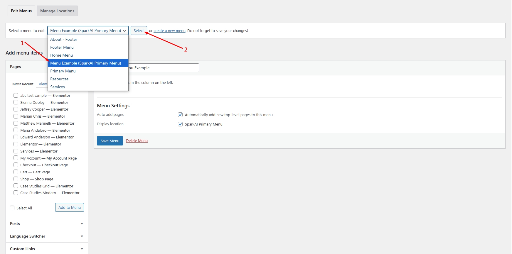
Task: Click the Menu Name input field
Action: 164,68
